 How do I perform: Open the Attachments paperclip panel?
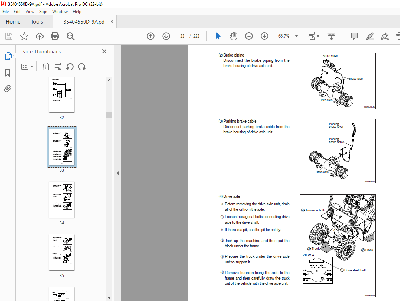(8, 89)
